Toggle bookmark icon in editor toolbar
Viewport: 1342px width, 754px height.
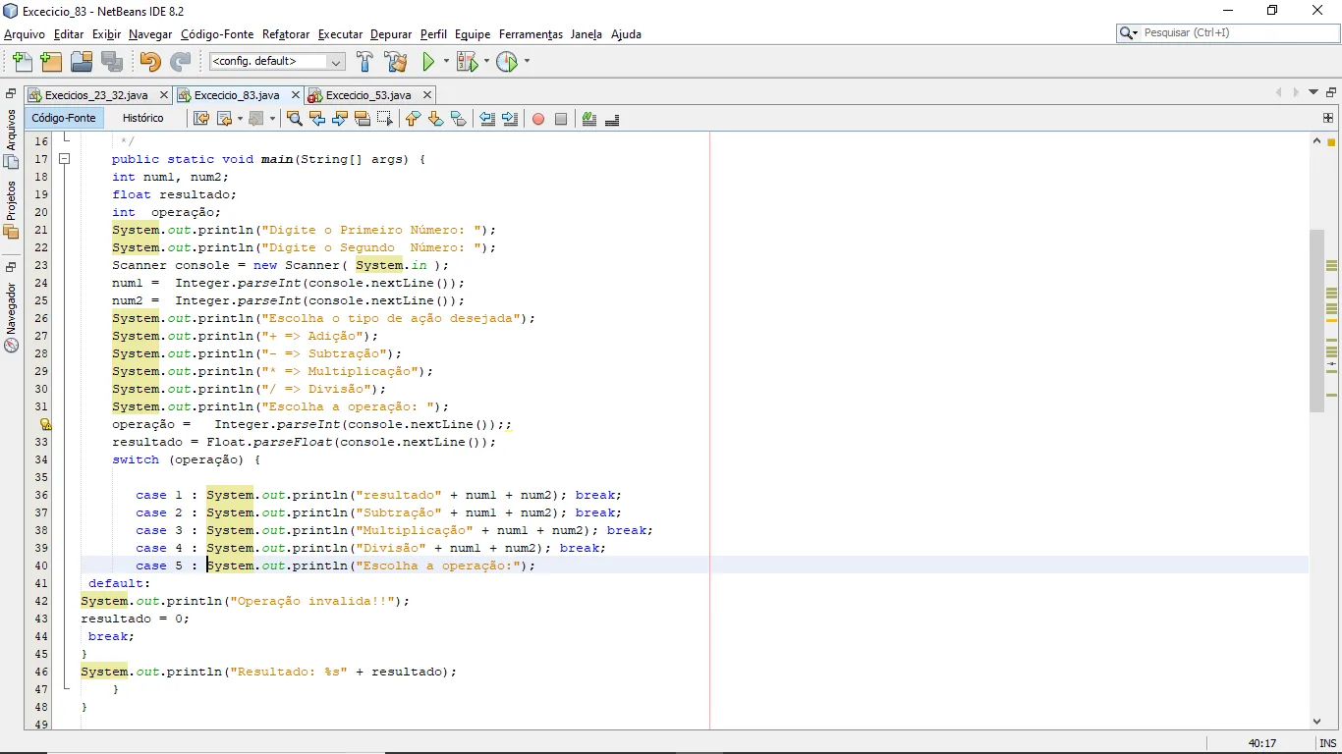click(x=459, y=119)
